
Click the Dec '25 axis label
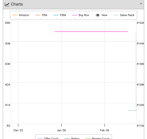[x=18, y=130]
